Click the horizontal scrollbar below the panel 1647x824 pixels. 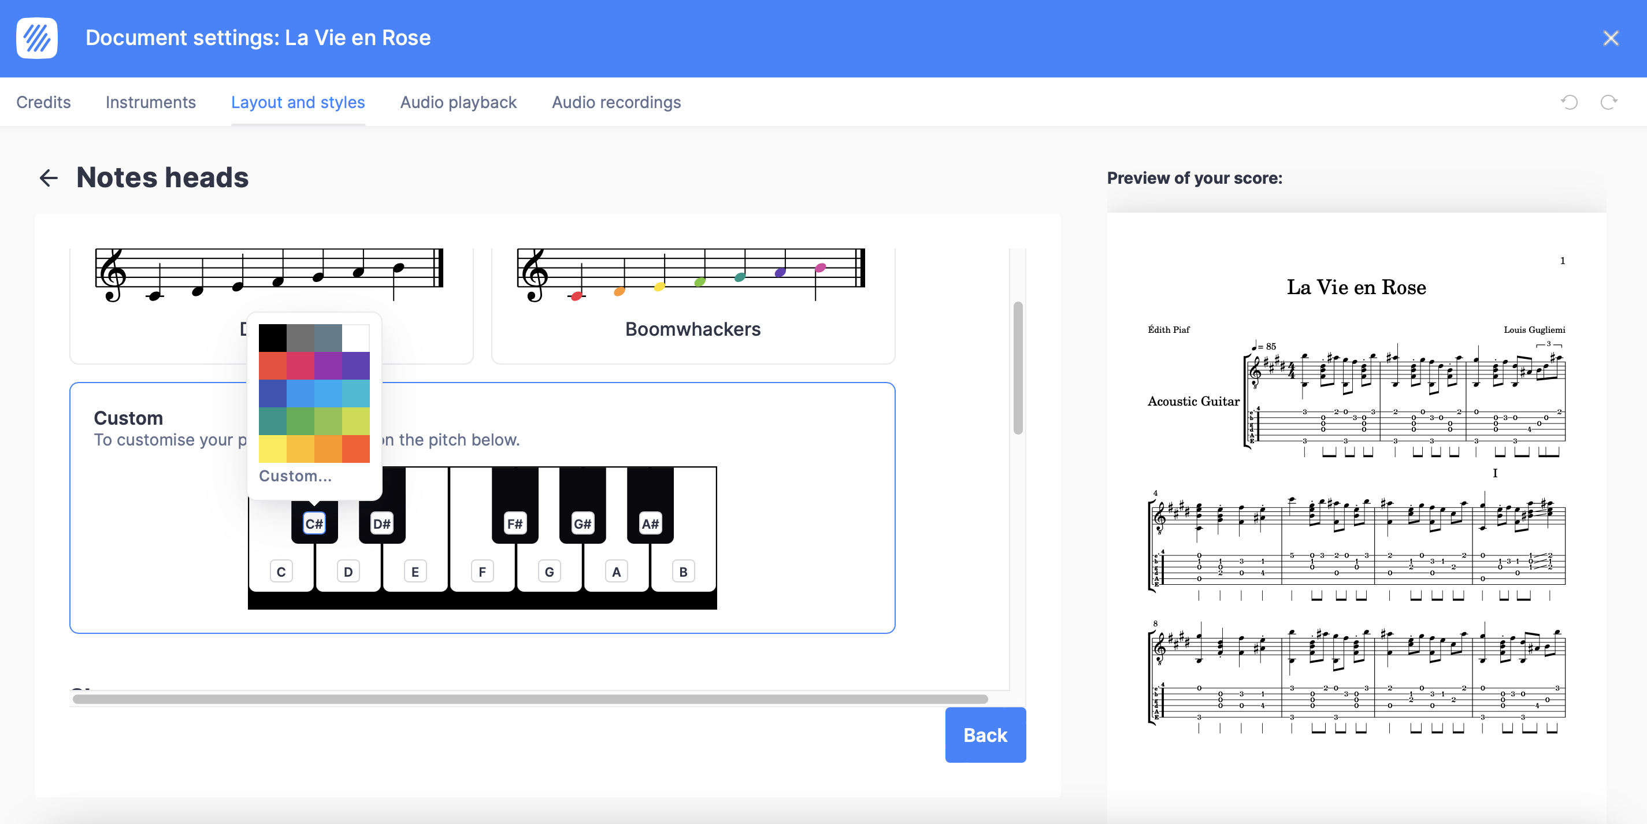pos(529,699)
